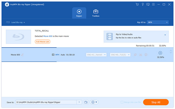
Task: Move Movie 800 up with arrow
Action: (171, 51)
